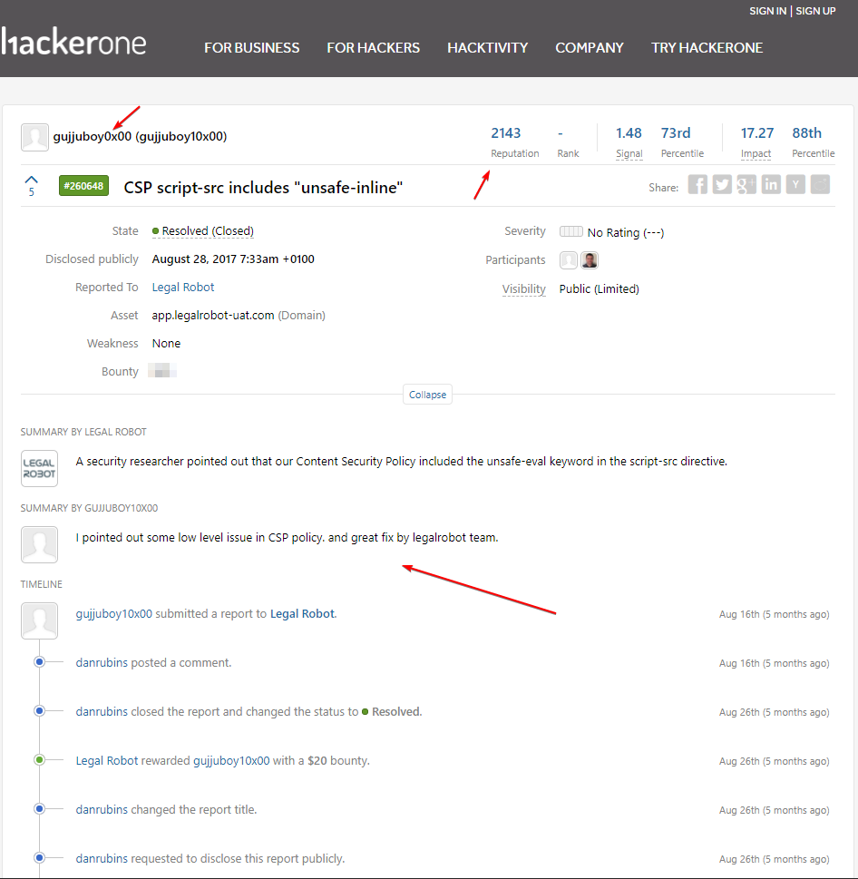Open danrubins link in disclose request entry
Viewport: 858px width, 879px height.
pos(102,858)
